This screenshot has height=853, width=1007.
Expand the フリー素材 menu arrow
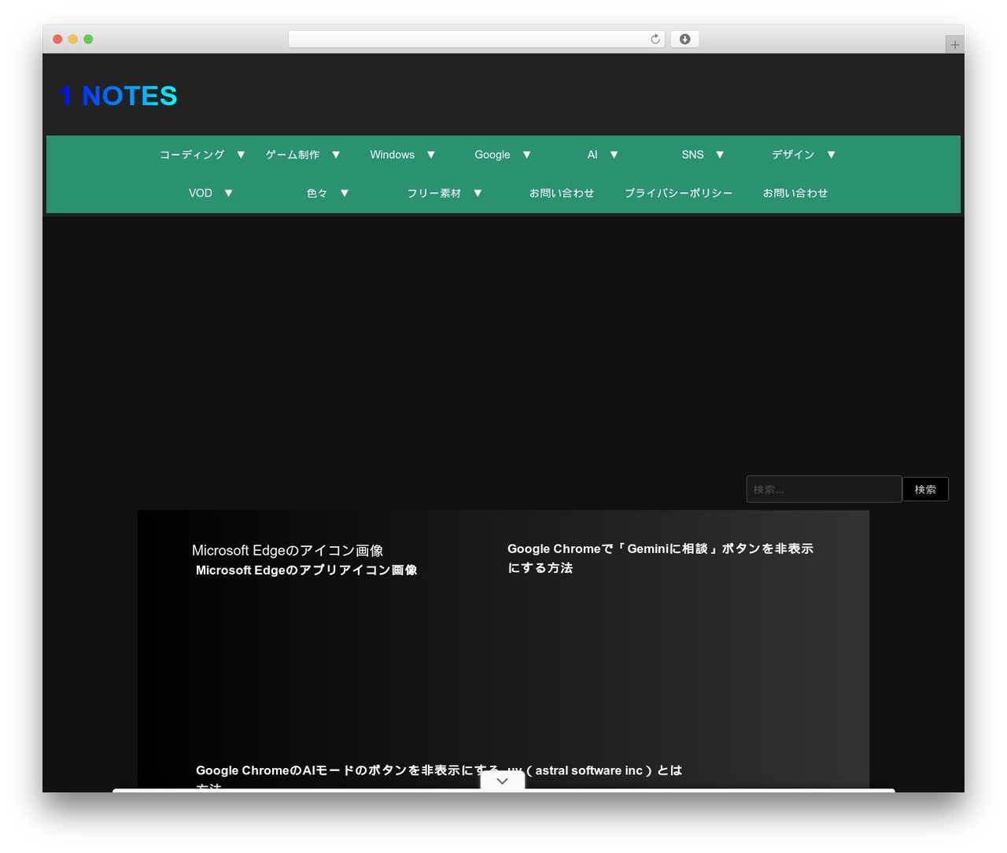pos(478,194)
